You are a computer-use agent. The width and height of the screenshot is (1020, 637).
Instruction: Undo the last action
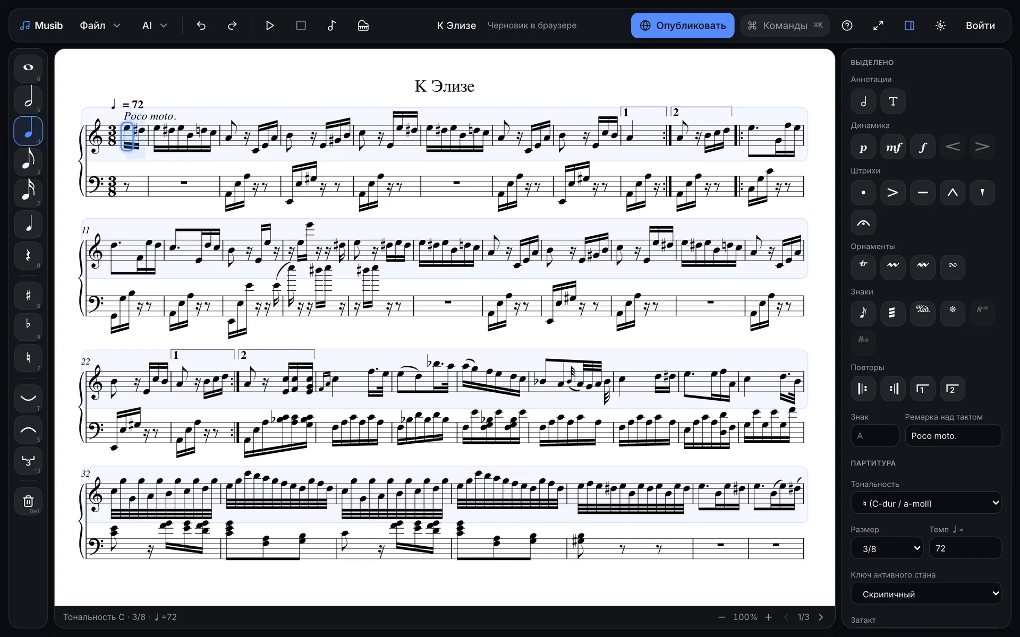coord(201,25)
